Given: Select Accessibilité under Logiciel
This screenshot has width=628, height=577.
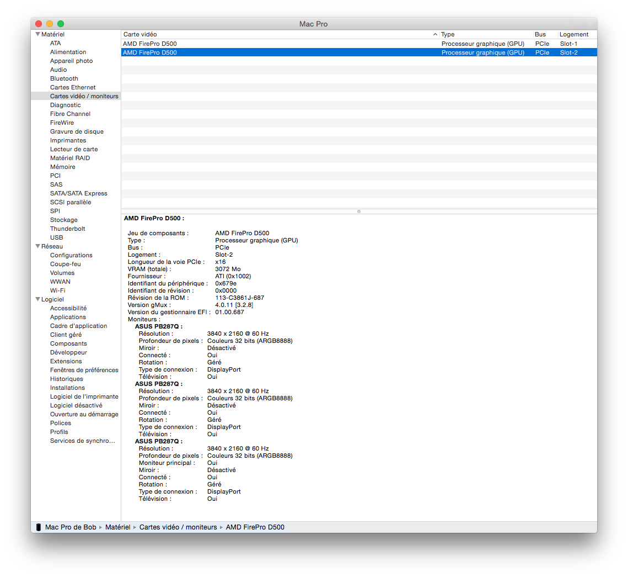Looking at the screenshot, I should [68, 308].
